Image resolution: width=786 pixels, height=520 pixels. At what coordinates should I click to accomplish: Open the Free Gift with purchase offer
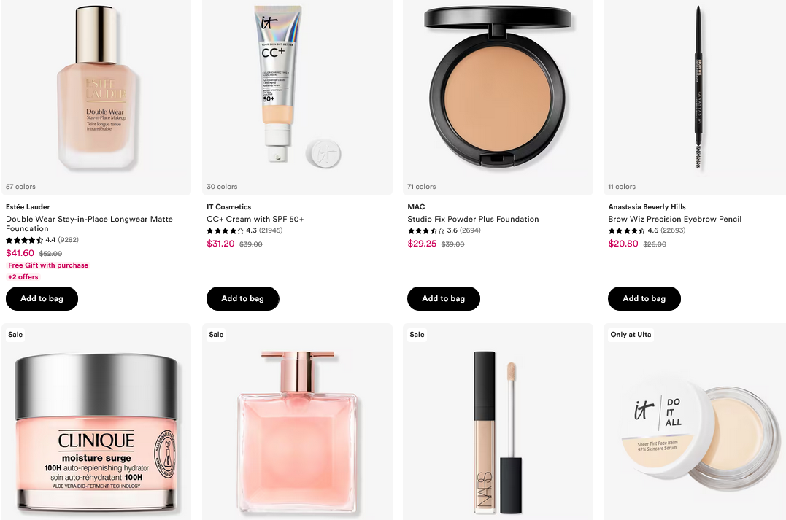pyautogui.click(x=48, y=265)
